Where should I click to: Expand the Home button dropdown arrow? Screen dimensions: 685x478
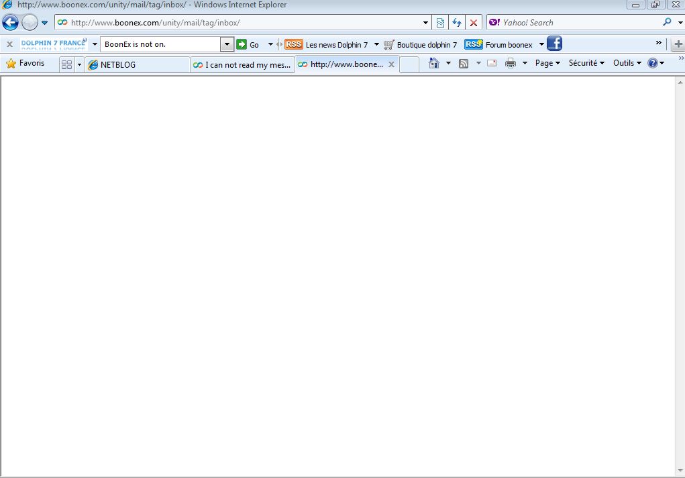448,63
